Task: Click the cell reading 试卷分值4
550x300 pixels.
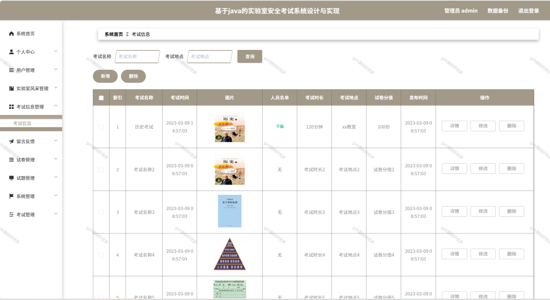Action: click(383, 255)
